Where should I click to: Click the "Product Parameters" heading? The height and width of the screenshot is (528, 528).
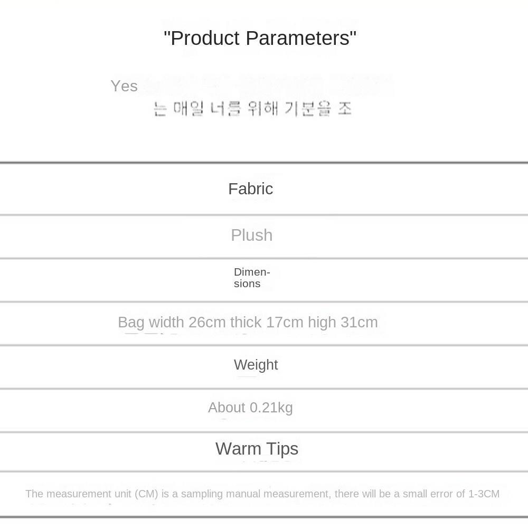tap(260, 38)
